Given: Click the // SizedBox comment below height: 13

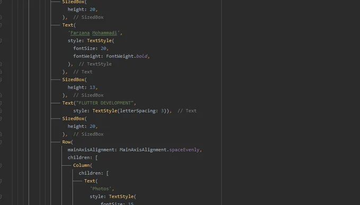Looking at the screenshot, I should tap(88, 95).
